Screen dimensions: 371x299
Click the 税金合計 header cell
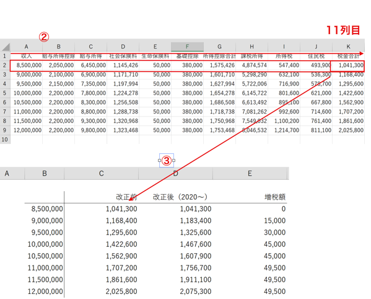click(348, 56)
